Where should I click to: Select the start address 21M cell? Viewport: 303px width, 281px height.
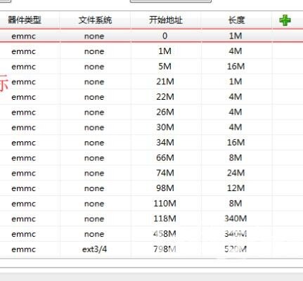(x=165, y=81)
